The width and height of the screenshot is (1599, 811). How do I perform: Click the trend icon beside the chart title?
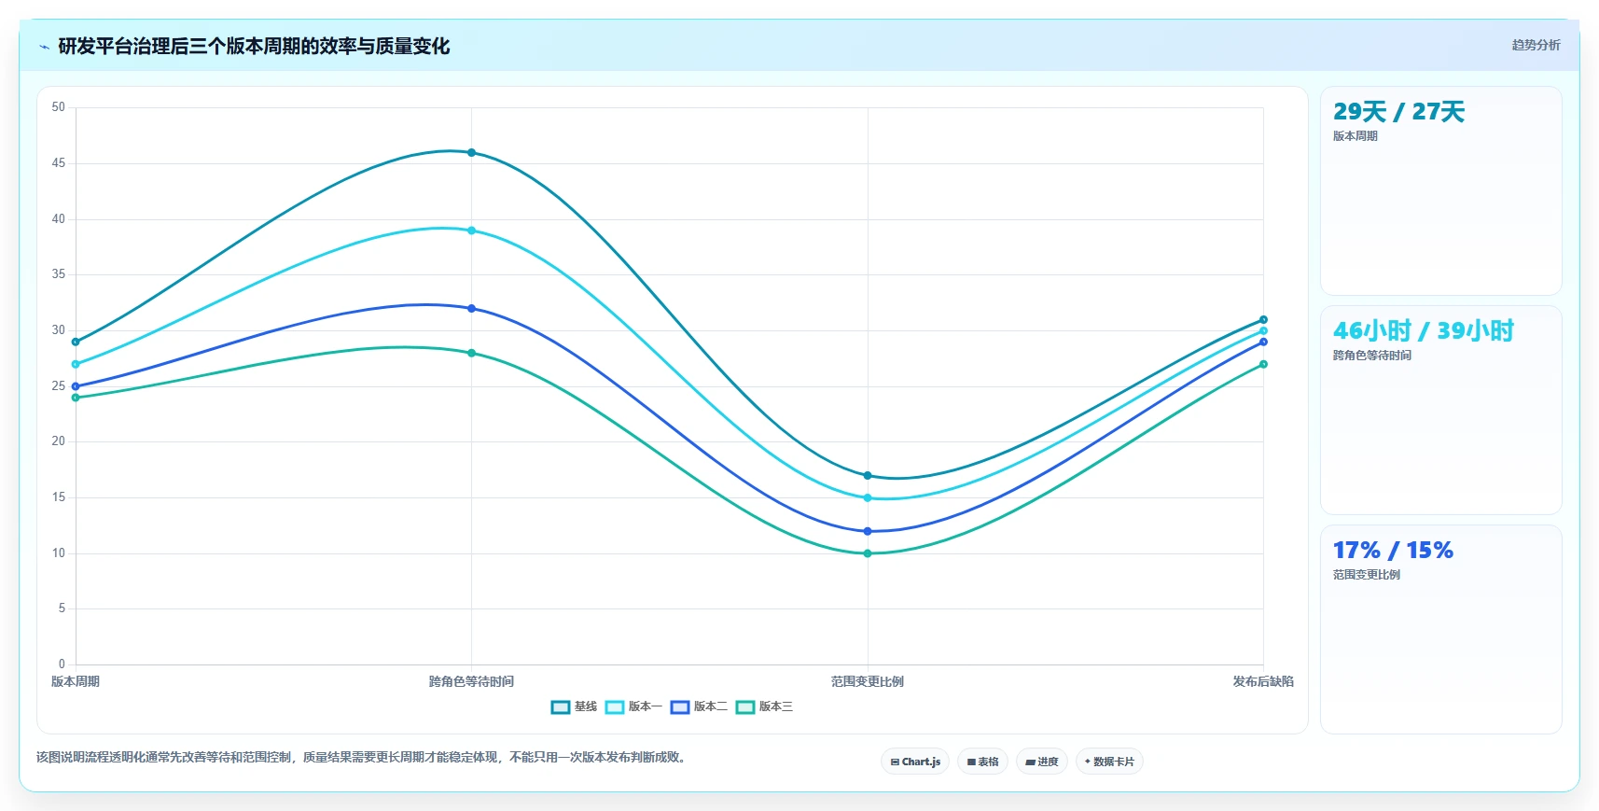tap(44, 47)
